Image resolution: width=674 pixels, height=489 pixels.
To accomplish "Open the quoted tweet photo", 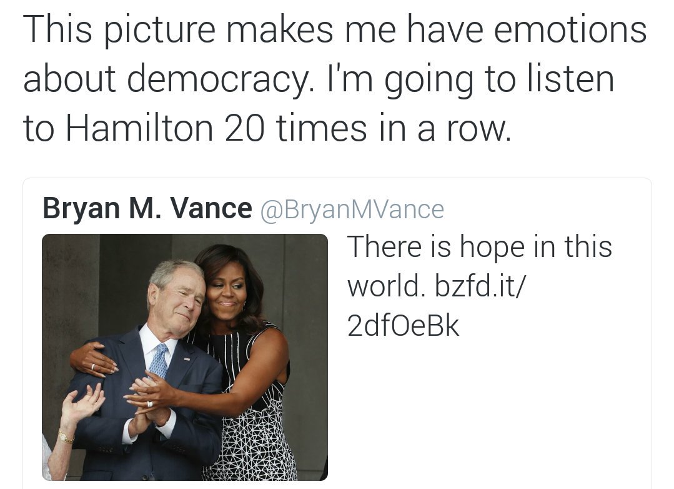I will pyautogui.click(x=185, y=357).
